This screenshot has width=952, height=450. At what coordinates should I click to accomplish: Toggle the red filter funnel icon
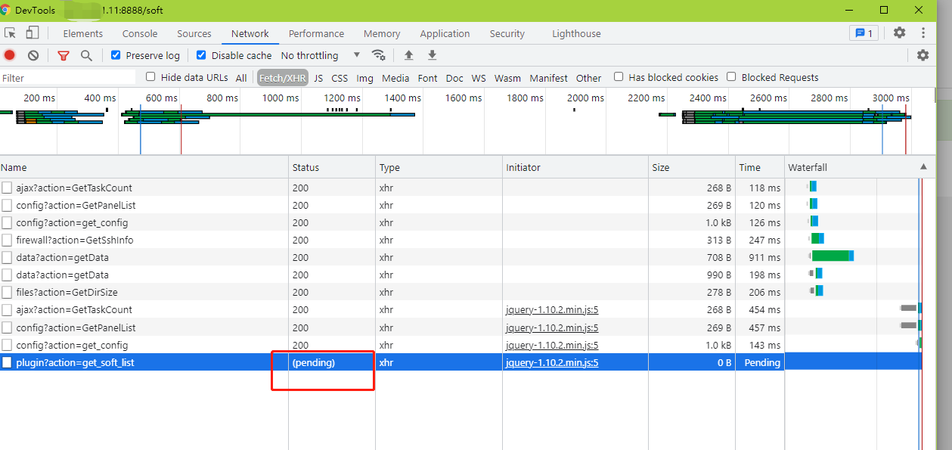pyautogui.click(x=64, y=55)
